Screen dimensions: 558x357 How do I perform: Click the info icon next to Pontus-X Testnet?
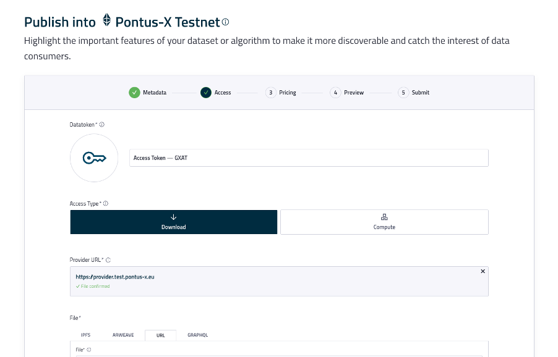[x=225, y=22]
